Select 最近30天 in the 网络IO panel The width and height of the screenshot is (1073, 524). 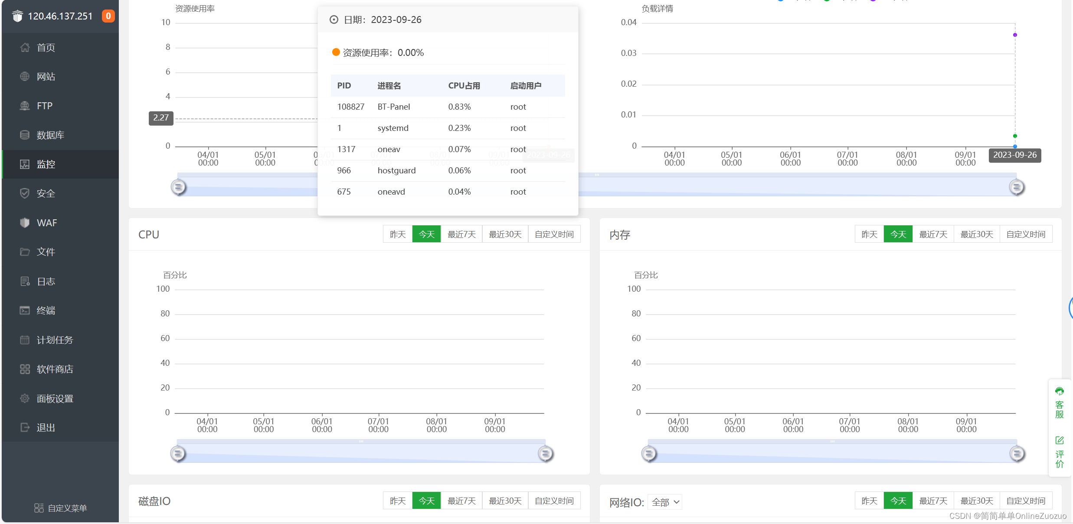pos(977,501)
